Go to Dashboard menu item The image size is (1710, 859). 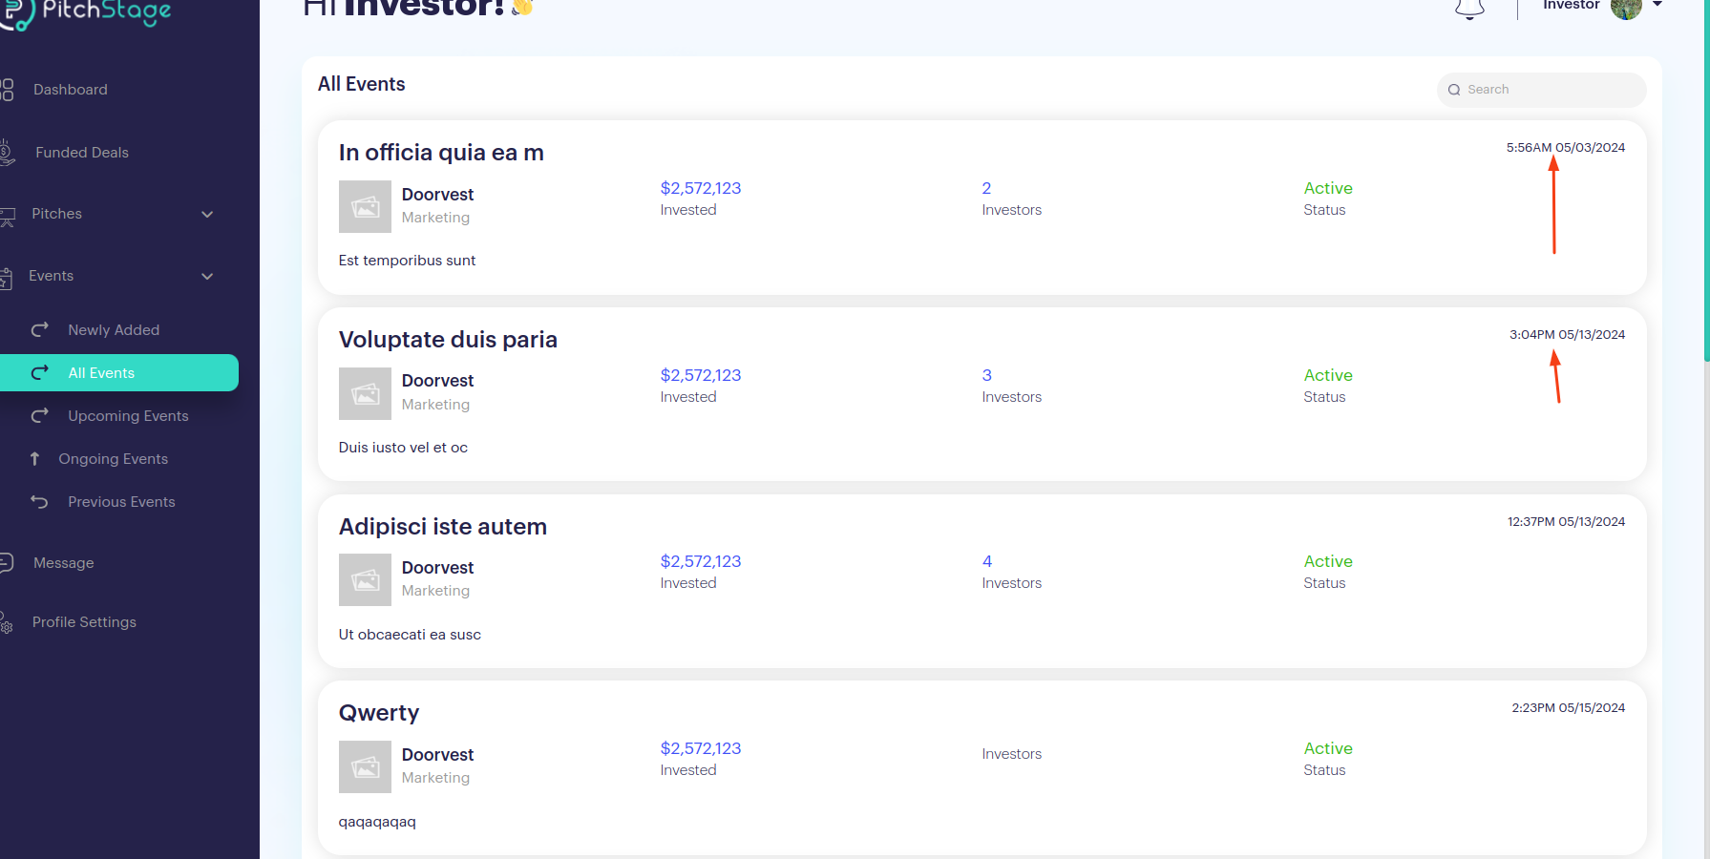pos(71,90)
